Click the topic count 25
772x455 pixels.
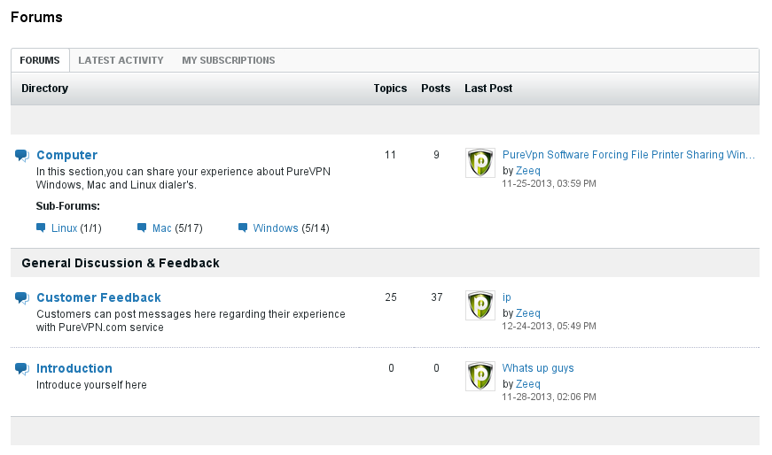coord(391,297)
